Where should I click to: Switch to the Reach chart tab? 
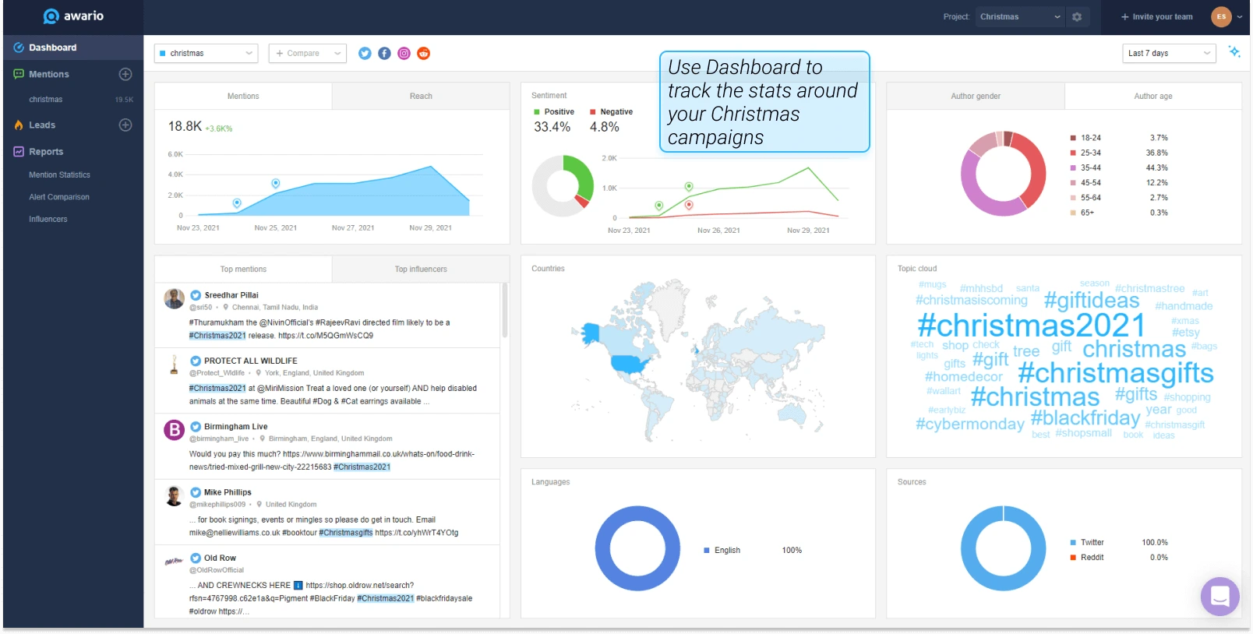click(x=421, y=96)
